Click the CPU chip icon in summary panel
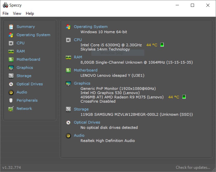This screenshot has height=172, width=216. tap(68, 40)
